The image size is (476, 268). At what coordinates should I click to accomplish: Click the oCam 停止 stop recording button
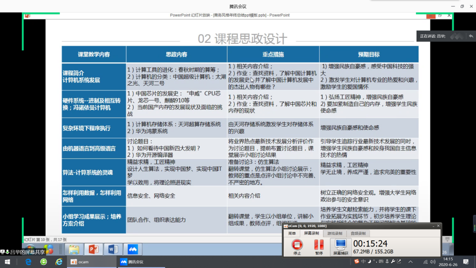[297, 247]
